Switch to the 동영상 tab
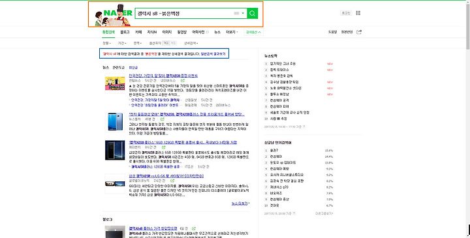Image resolution: width=470 pixels, height=238 pixels. (x=181, y=32)
